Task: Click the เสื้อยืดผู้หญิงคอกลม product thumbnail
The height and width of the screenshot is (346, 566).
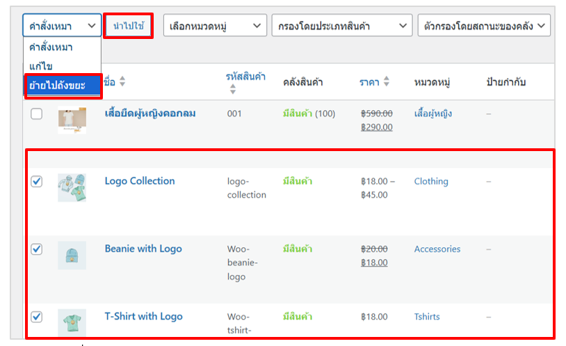Action: 72,120
